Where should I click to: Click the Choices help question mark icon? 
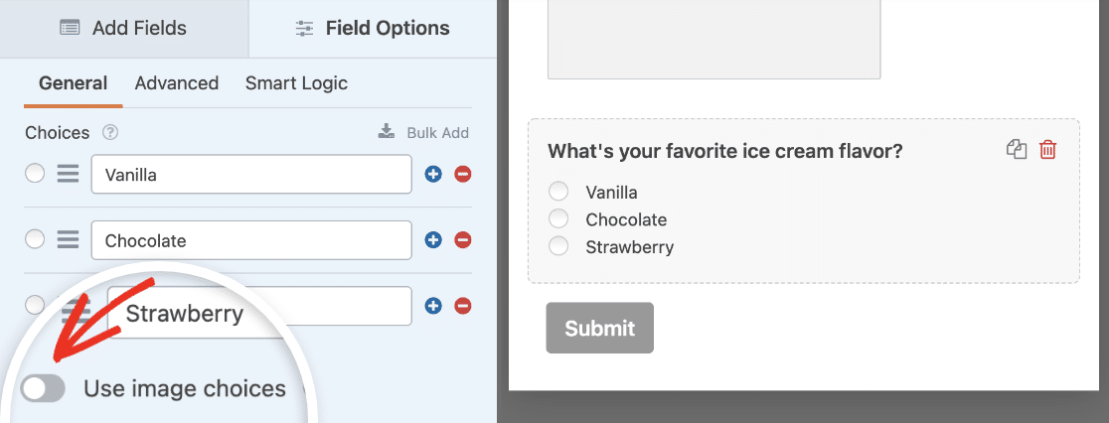[109, 133]
